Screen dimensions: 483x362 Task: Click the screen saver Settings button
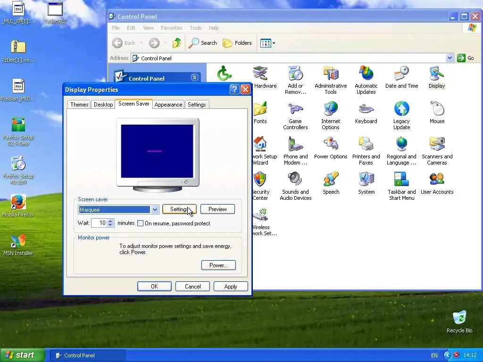coord(179,209)
